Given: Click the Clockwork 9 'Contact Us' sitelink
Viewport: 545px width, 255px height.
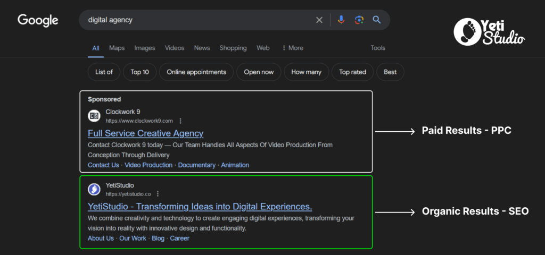Looking at the screenshot, I should coord(103,165).
